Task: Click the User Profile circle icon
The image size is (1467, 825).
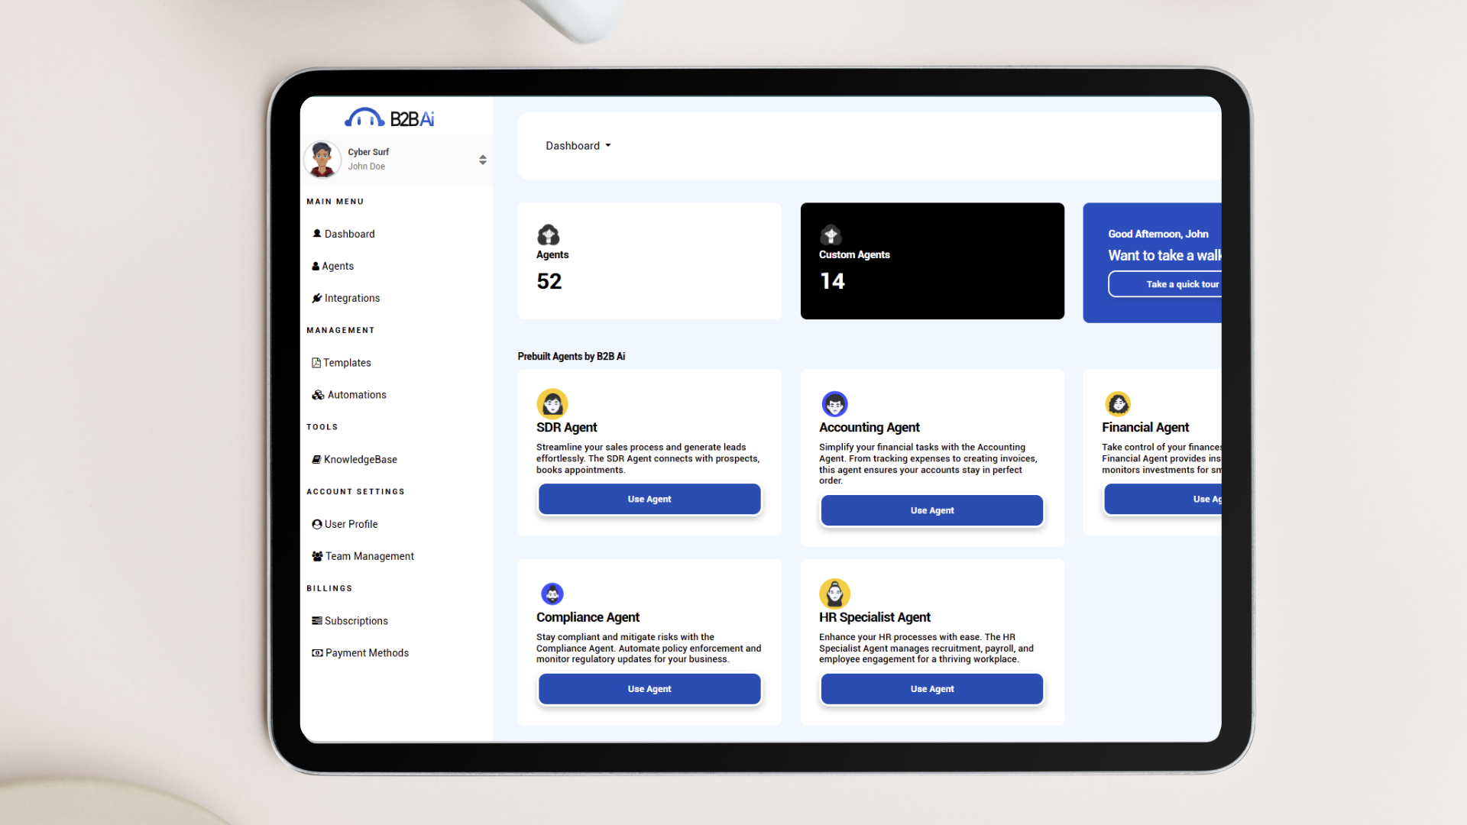Action: click(316, 524)
